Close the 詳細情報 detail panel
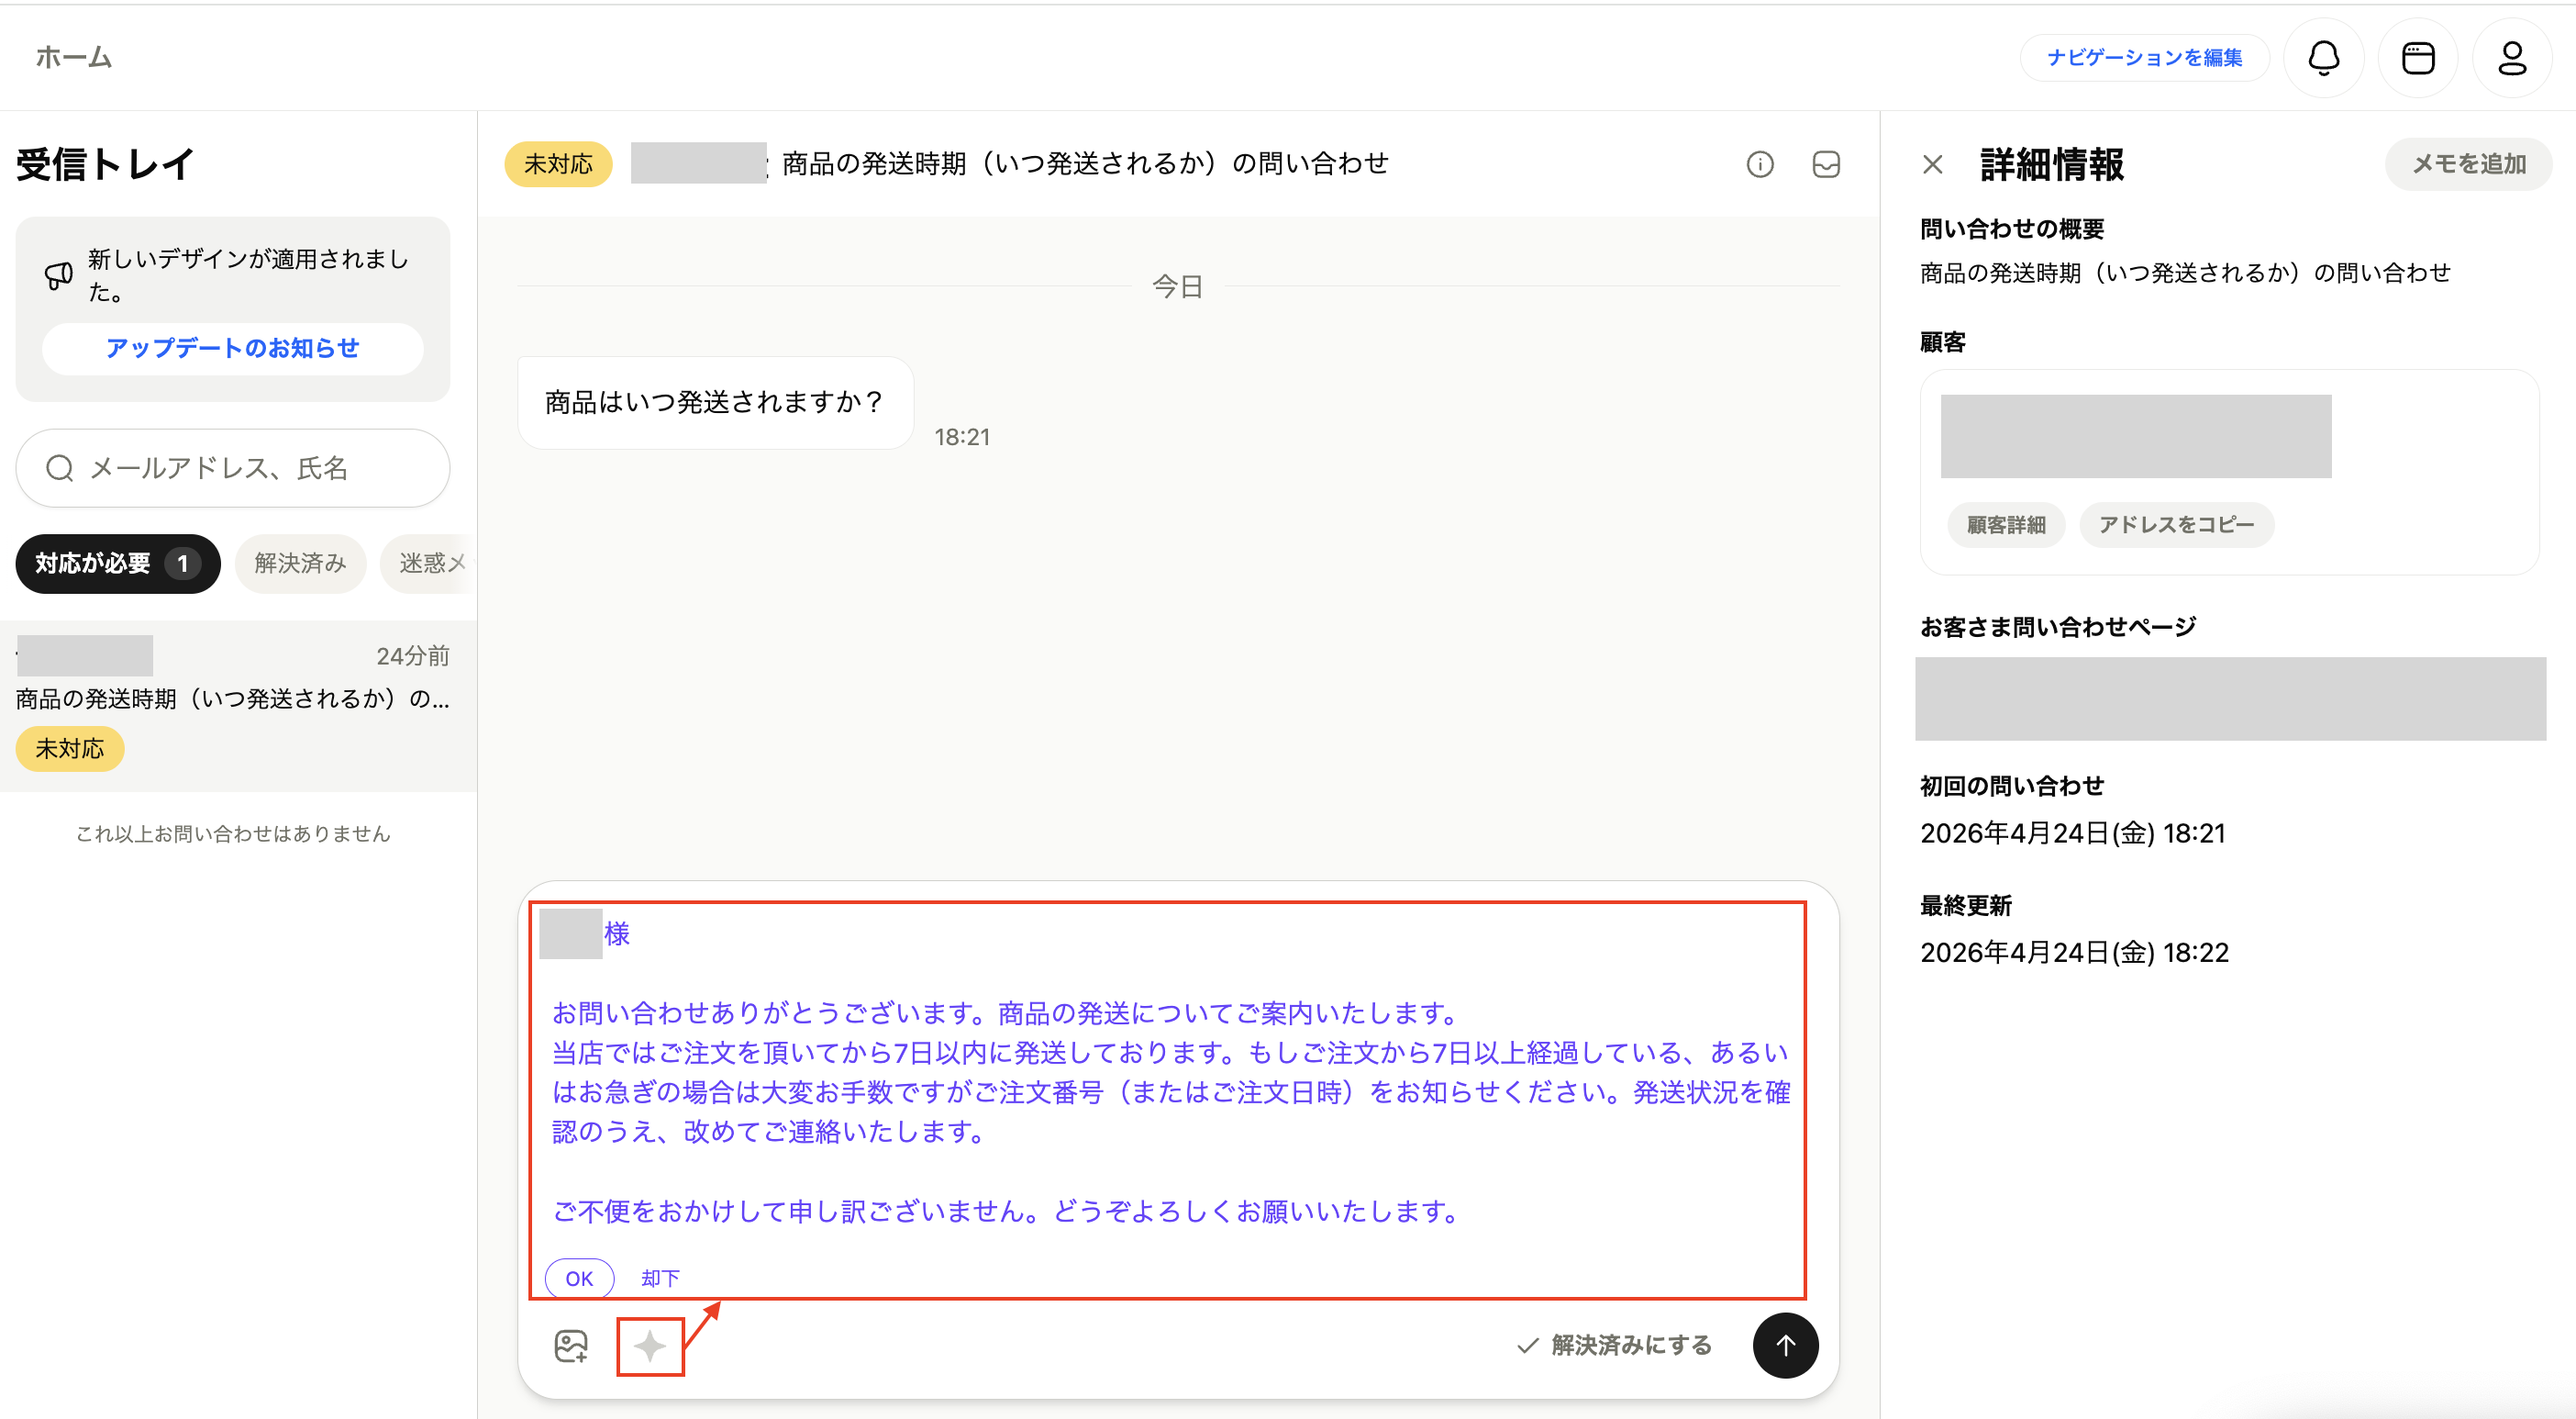2576x1419 pixels. tap(1933, 164)
